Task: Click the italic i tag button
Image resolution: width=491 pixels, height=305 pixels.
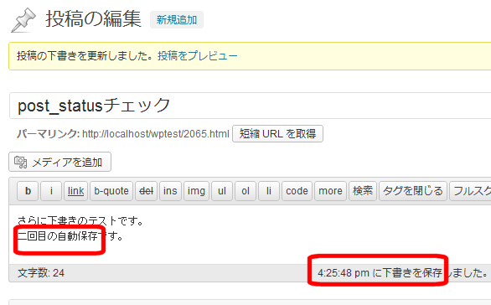Action: tap(51, 191)
